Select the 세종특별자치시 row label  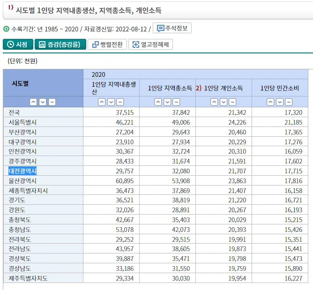click(28, 191)
